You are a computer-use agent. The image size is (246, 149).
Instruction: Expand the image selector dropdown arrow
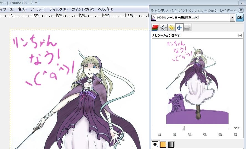point(232,18)
